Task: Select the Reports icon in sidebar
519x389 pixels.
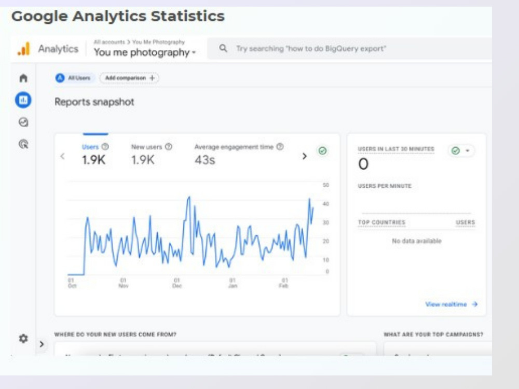Action: tap(23, 100)
